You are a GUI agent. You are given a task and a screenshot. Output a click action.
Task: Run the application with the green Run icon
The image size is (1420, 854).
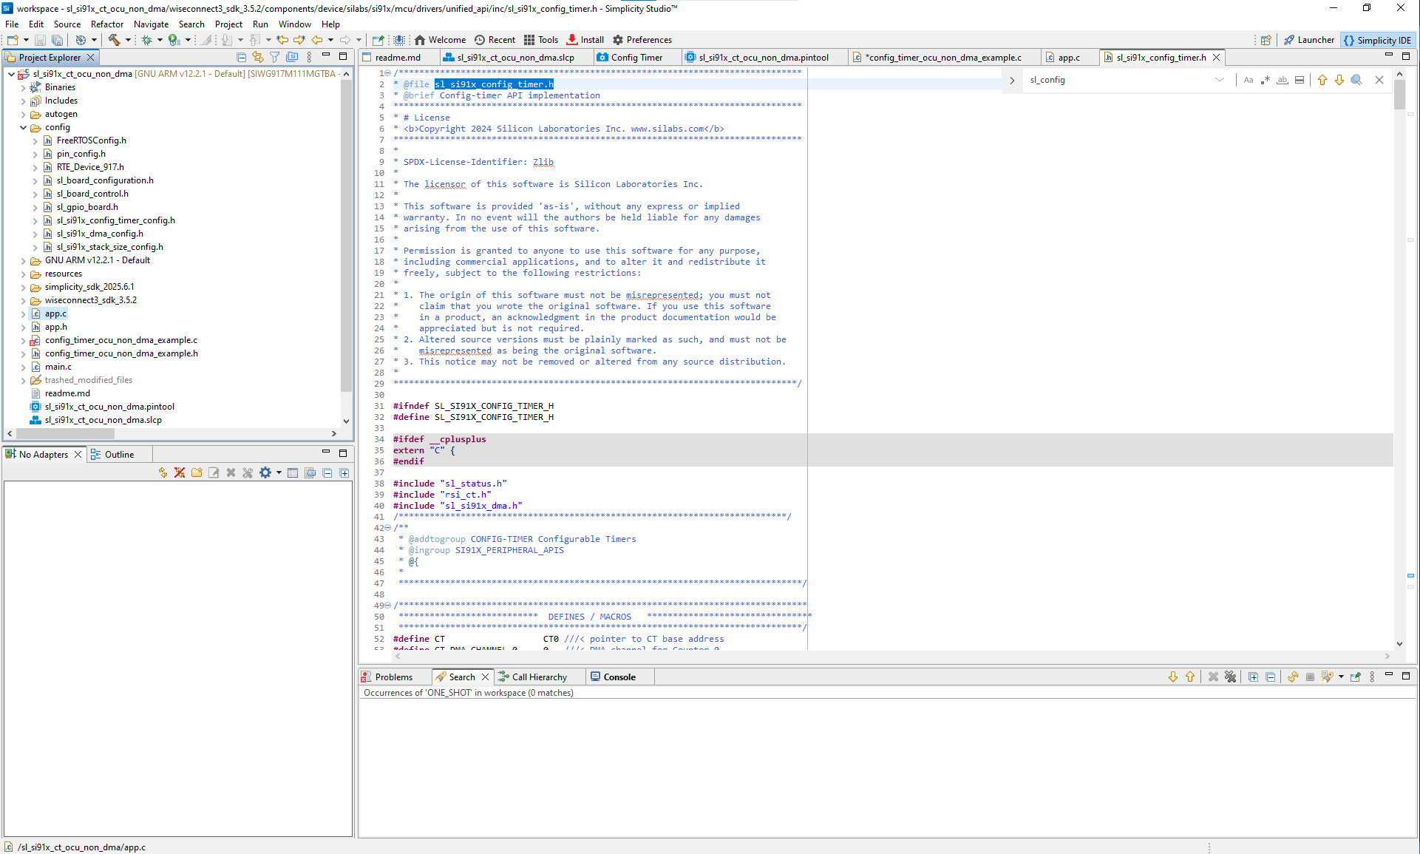tap(173, 40)
